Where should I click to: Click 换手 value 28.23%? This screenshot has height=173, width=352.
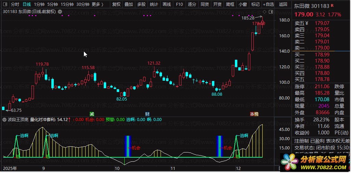[x=321, y=120]
